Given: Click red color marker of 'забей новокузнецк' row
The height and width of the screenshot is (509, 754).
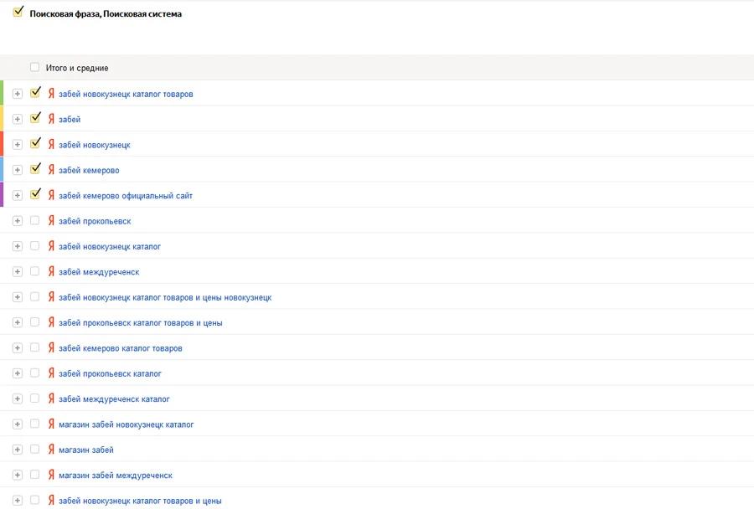Looking at the screenshot, I should click(2, 144).
